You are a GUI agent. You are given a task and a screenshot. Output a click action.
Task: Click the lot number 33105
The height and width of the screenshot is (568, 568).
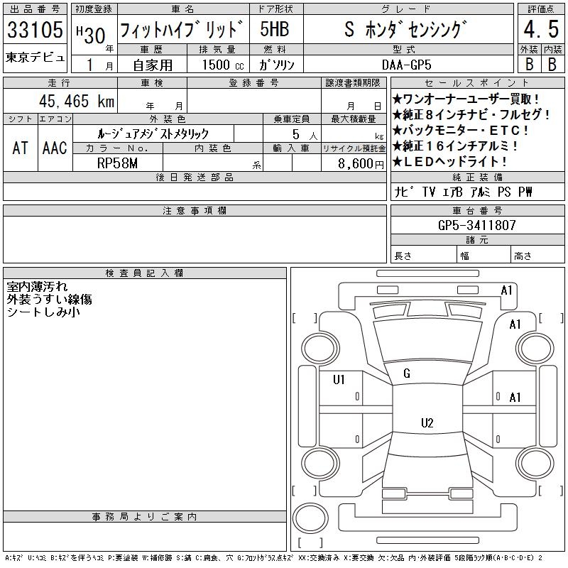click(x=35, y=30)
